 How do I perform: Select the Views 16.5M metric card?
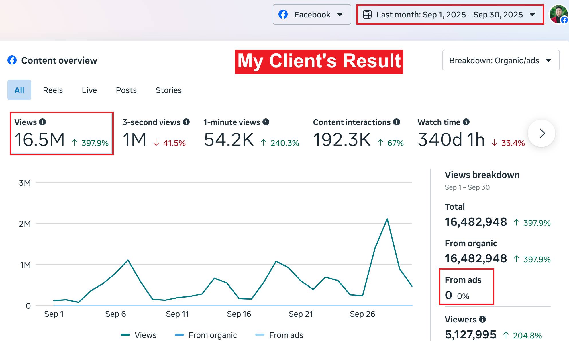click(62, 134)
